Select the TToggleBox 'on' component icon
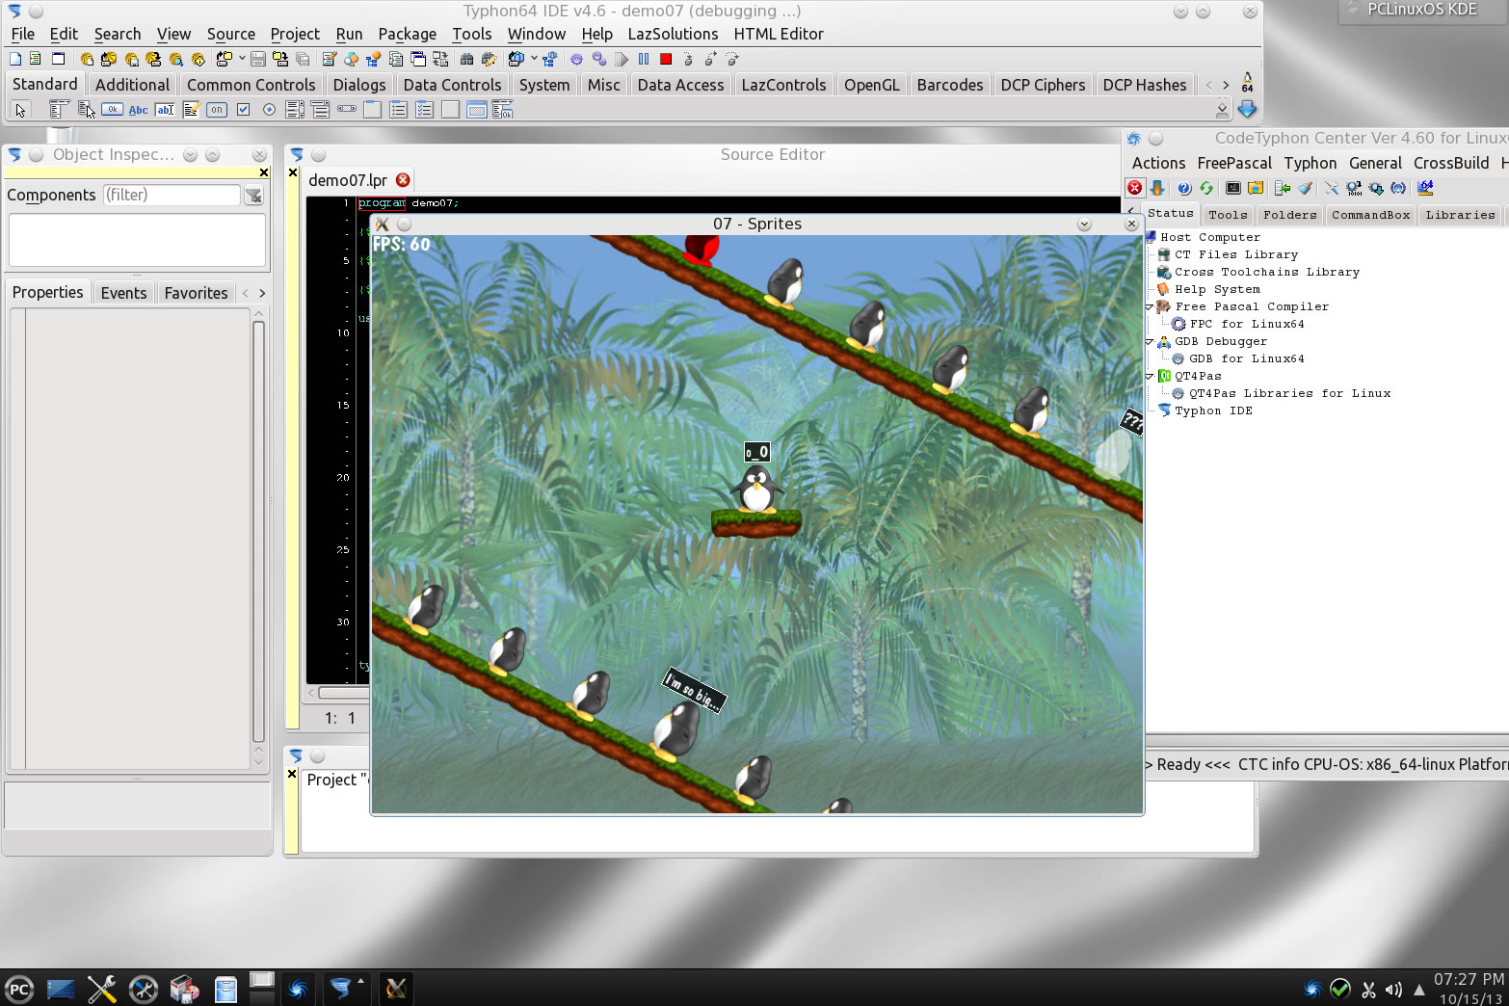The image size is (1509, 1006). (217, 110)
